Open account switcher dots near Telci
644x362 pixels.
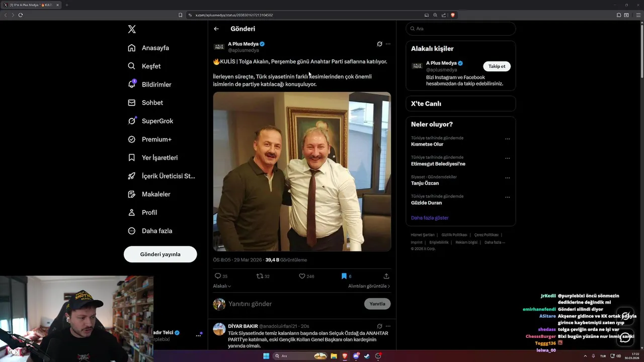click(198, 336)
